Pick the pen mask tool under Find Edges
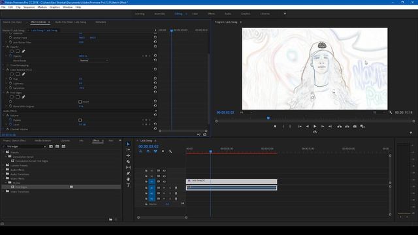This screenshot has height=235, width=418. pyautogui.click(x=24, y=97)
